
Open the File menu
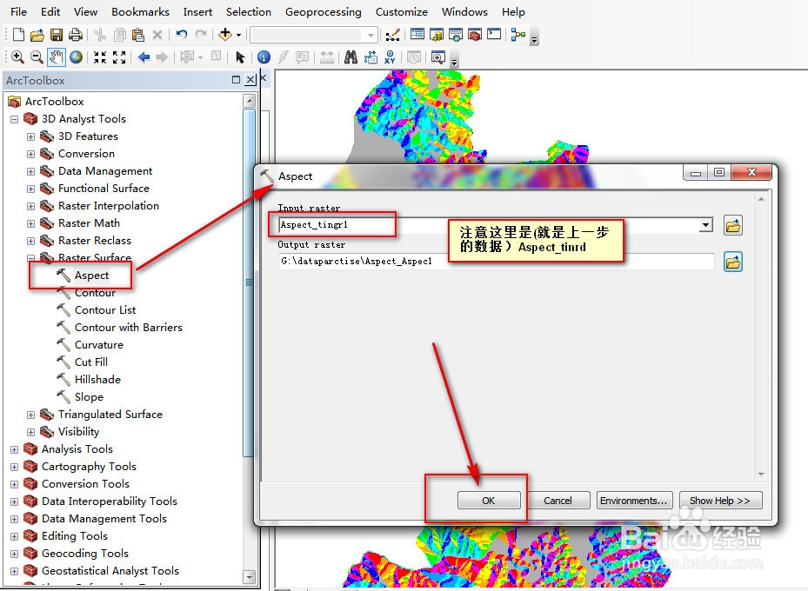point(18,11)
